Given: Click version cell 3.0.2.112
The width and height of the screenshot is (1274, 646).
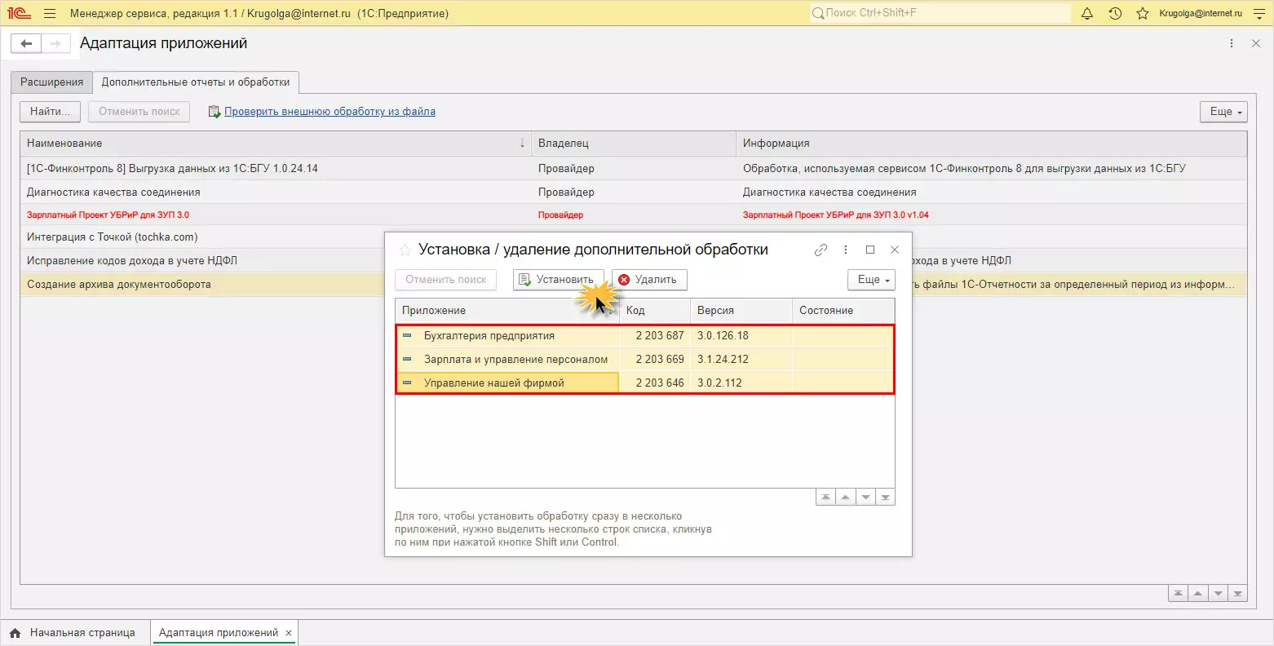Looking at the screenshot, I should [x=741, y=383].
